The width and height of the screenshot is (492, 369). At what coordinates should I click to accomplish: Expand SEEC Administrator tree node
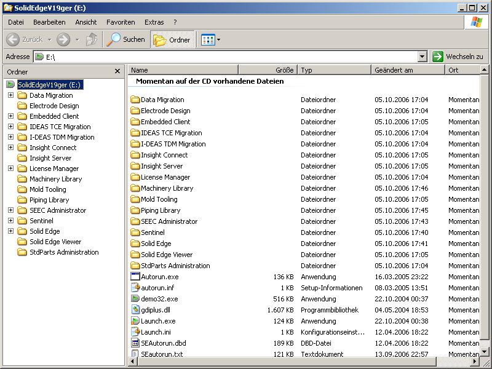[10, 210]
